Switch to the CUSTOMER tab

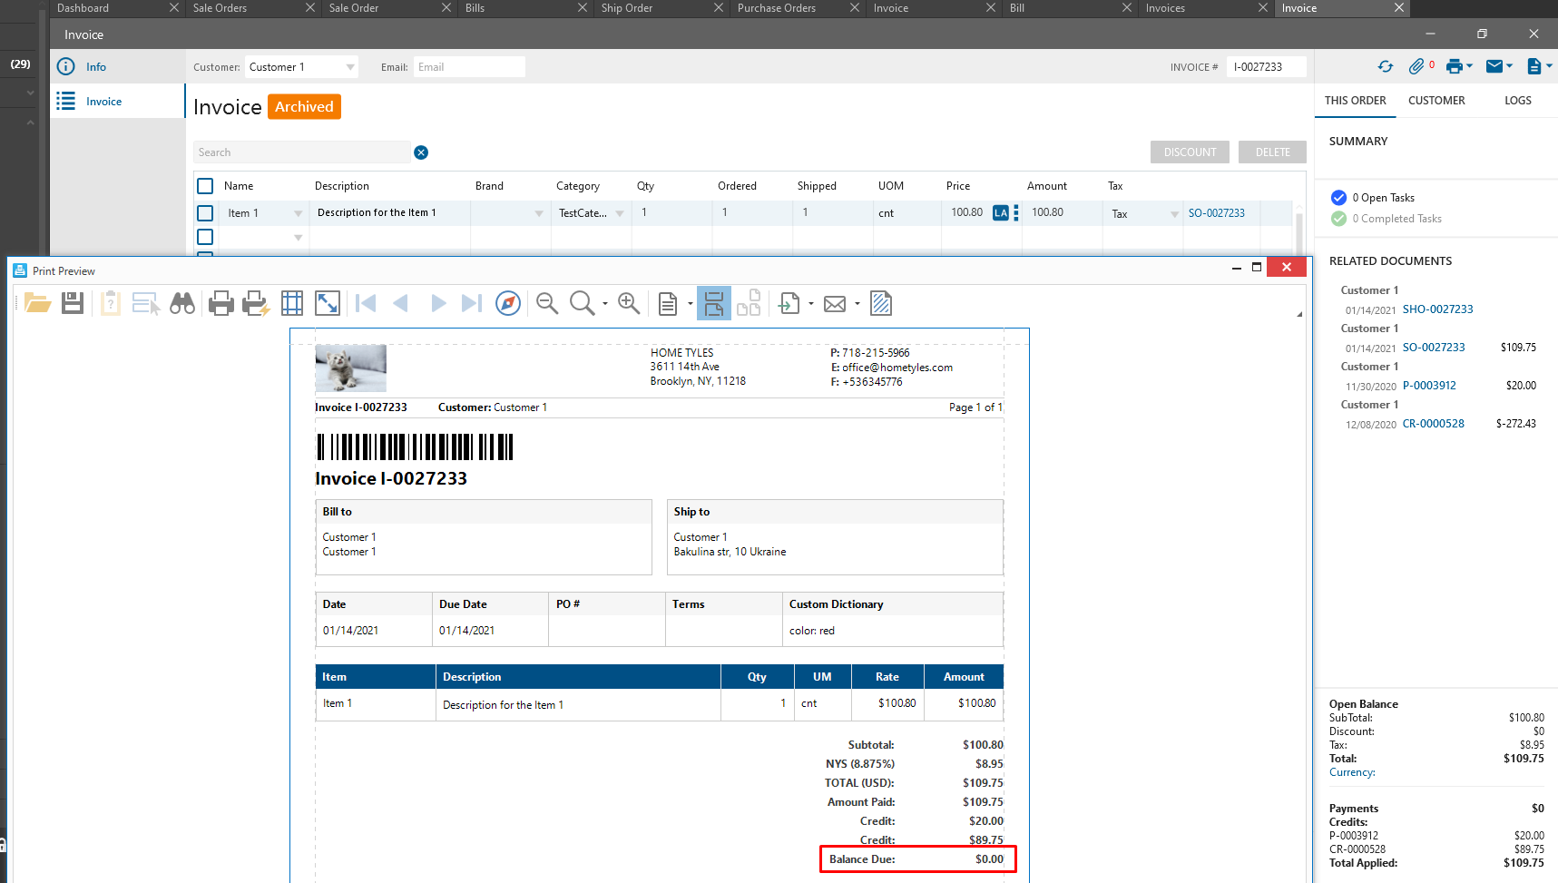(x=1436, y=101)
